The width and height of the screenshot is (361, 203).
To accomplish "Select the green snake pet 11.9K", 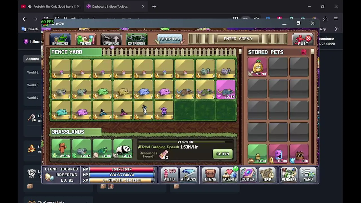I will [102, 149].
